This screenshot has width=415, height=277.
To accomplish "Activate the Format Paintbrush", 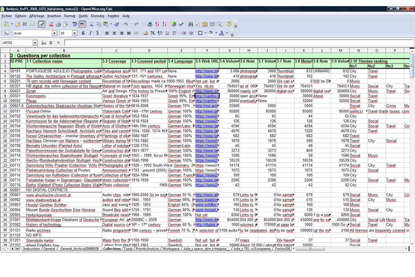I will click(117, 24).
